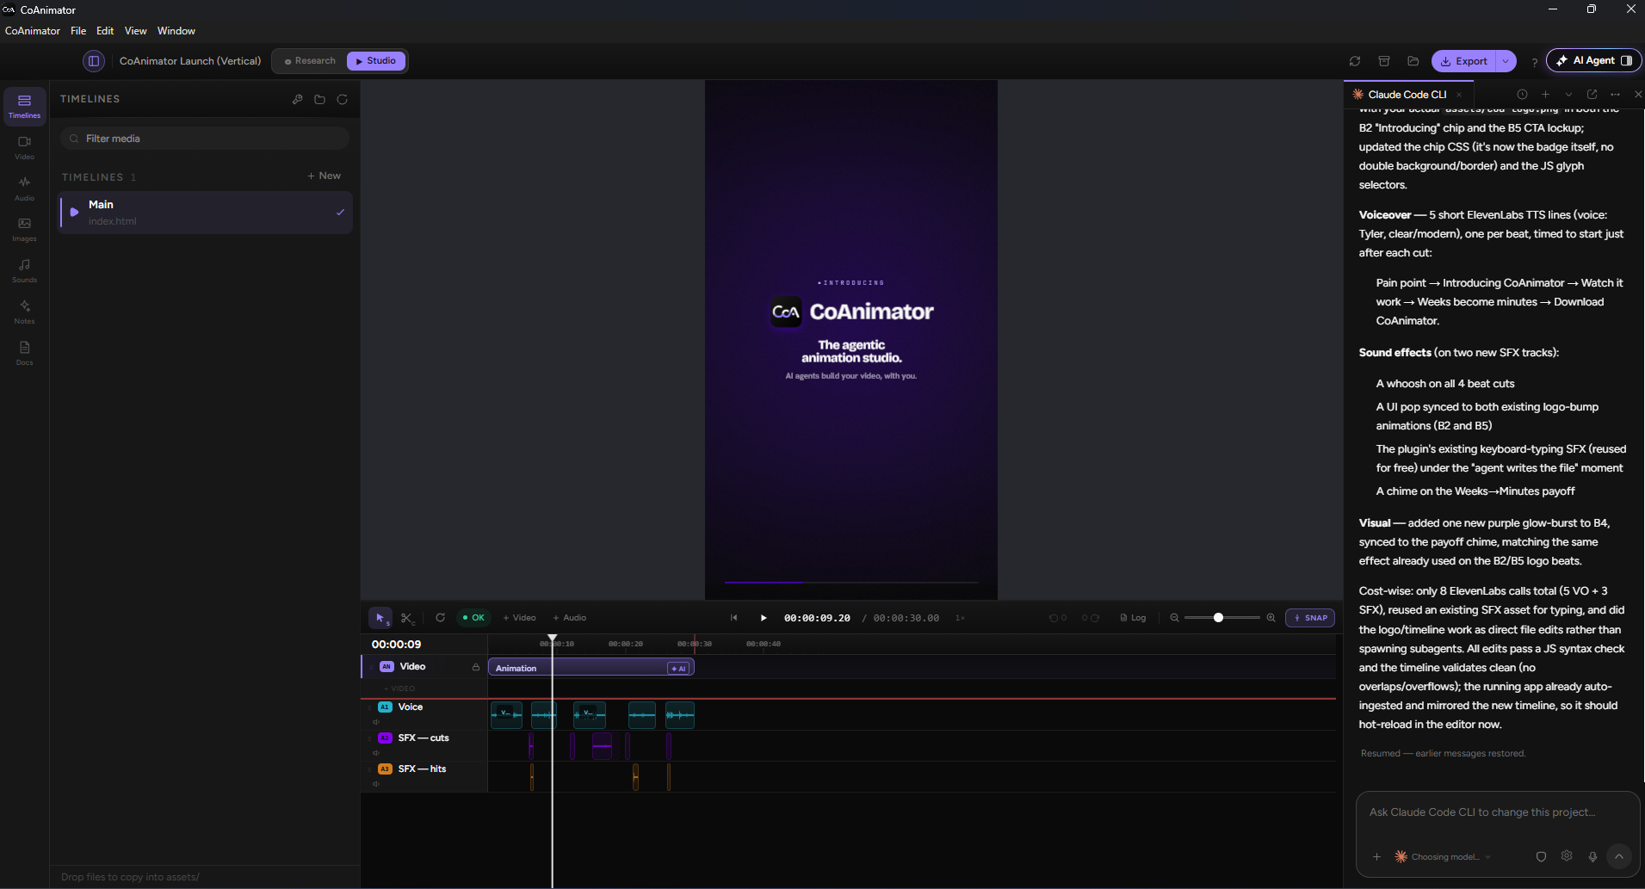Image resolution: width=1645 pixels, height=889 pixels.
Task: Switch to the Research tab
Action: (310, 61)
